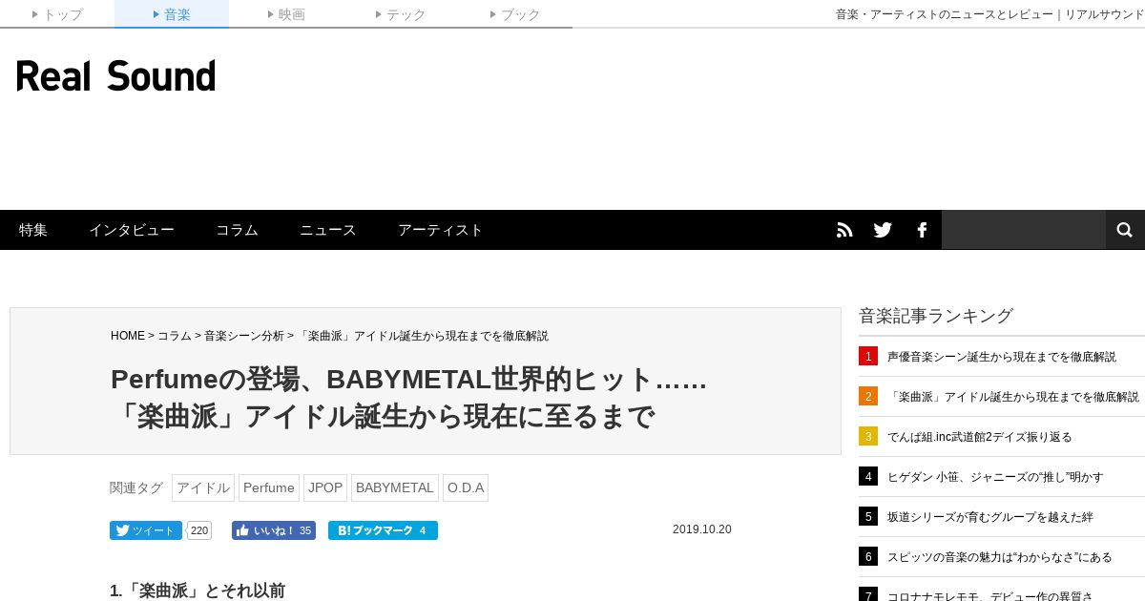
Task: Select the O.D.A related tag
Action: coord(466,487)
